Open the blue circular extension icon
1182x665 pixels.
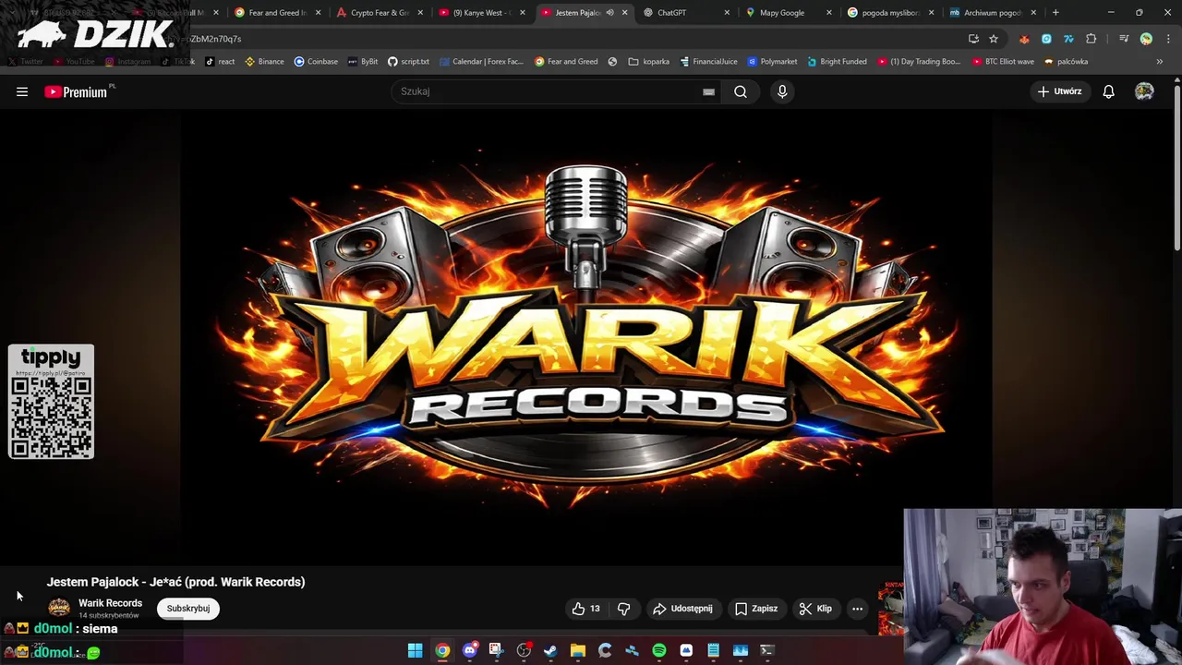tap(1046, 39)
